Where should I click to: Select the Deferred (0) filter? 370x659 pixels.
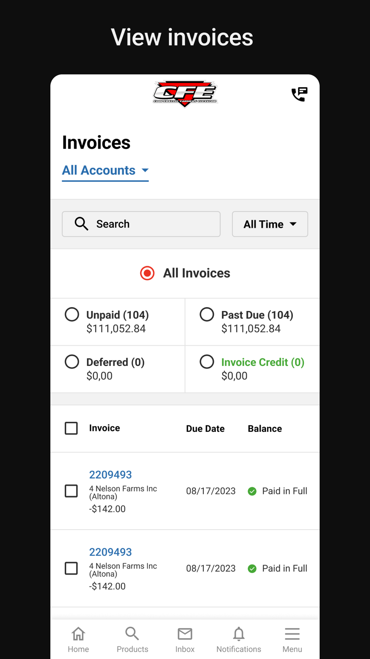(72, 362)
